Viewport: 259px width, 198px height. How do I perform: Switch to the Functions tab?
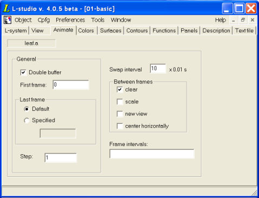tap(164, 30)
